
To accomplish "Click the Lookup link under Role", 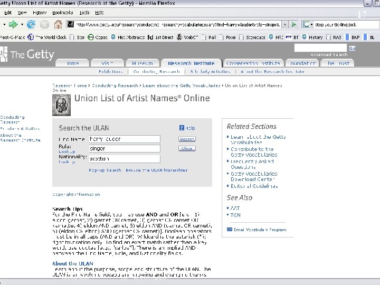I will point(67,151).
